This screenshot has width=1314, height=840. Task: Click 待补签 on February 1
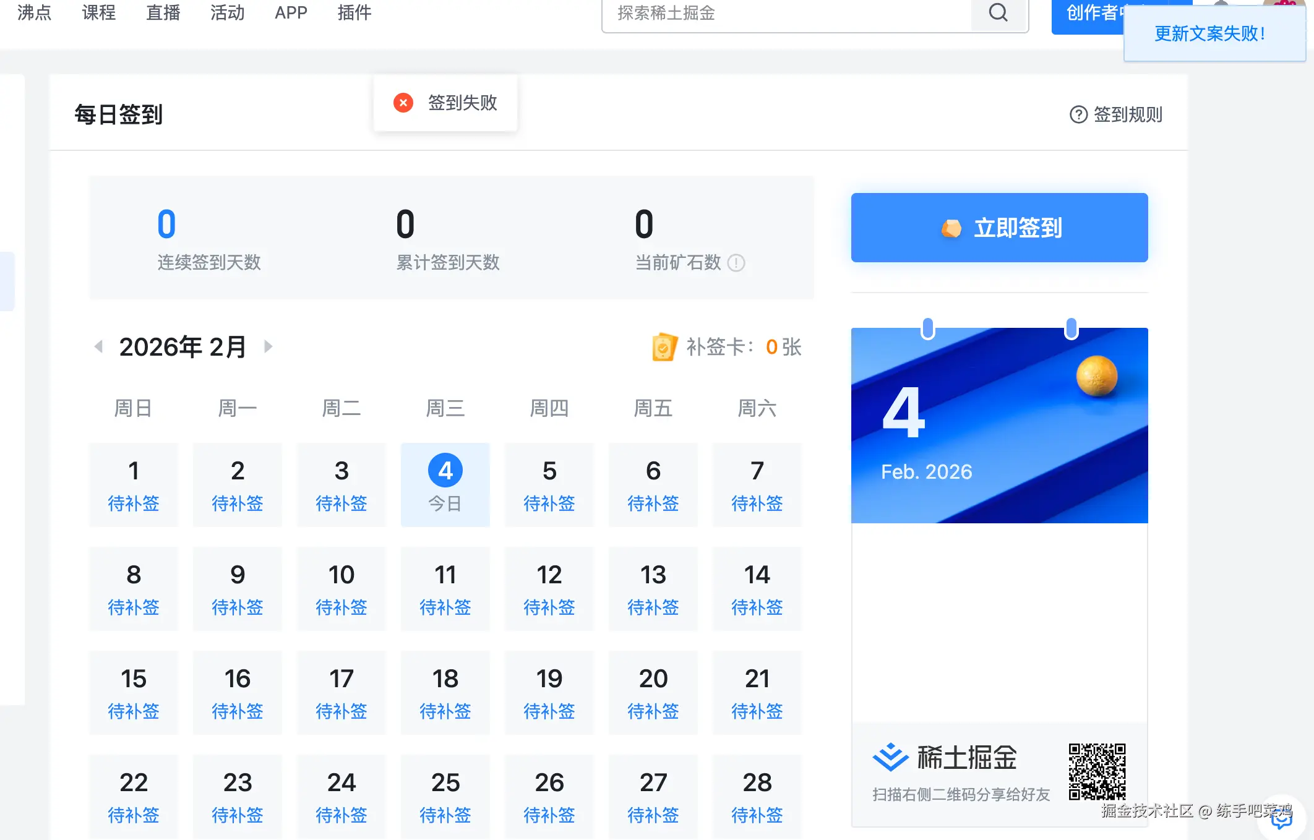click(134, 503)
